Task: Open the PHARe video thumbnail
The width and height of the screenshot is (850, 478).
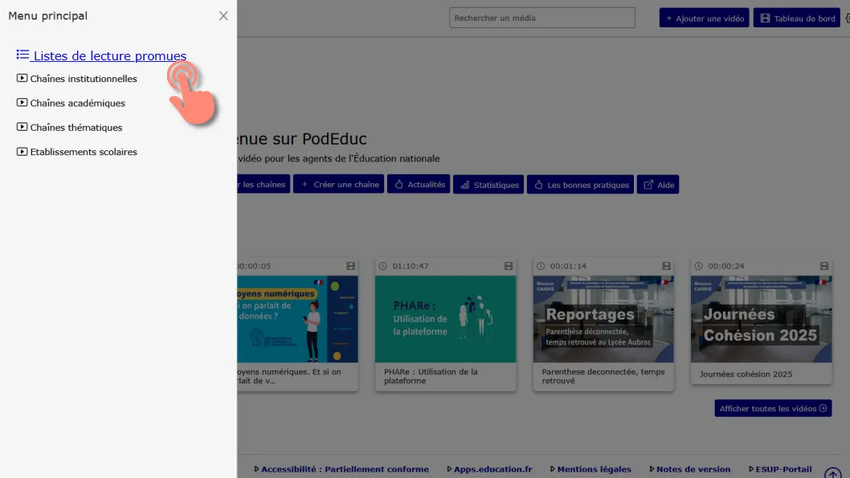Action: [x=446, y=319]
